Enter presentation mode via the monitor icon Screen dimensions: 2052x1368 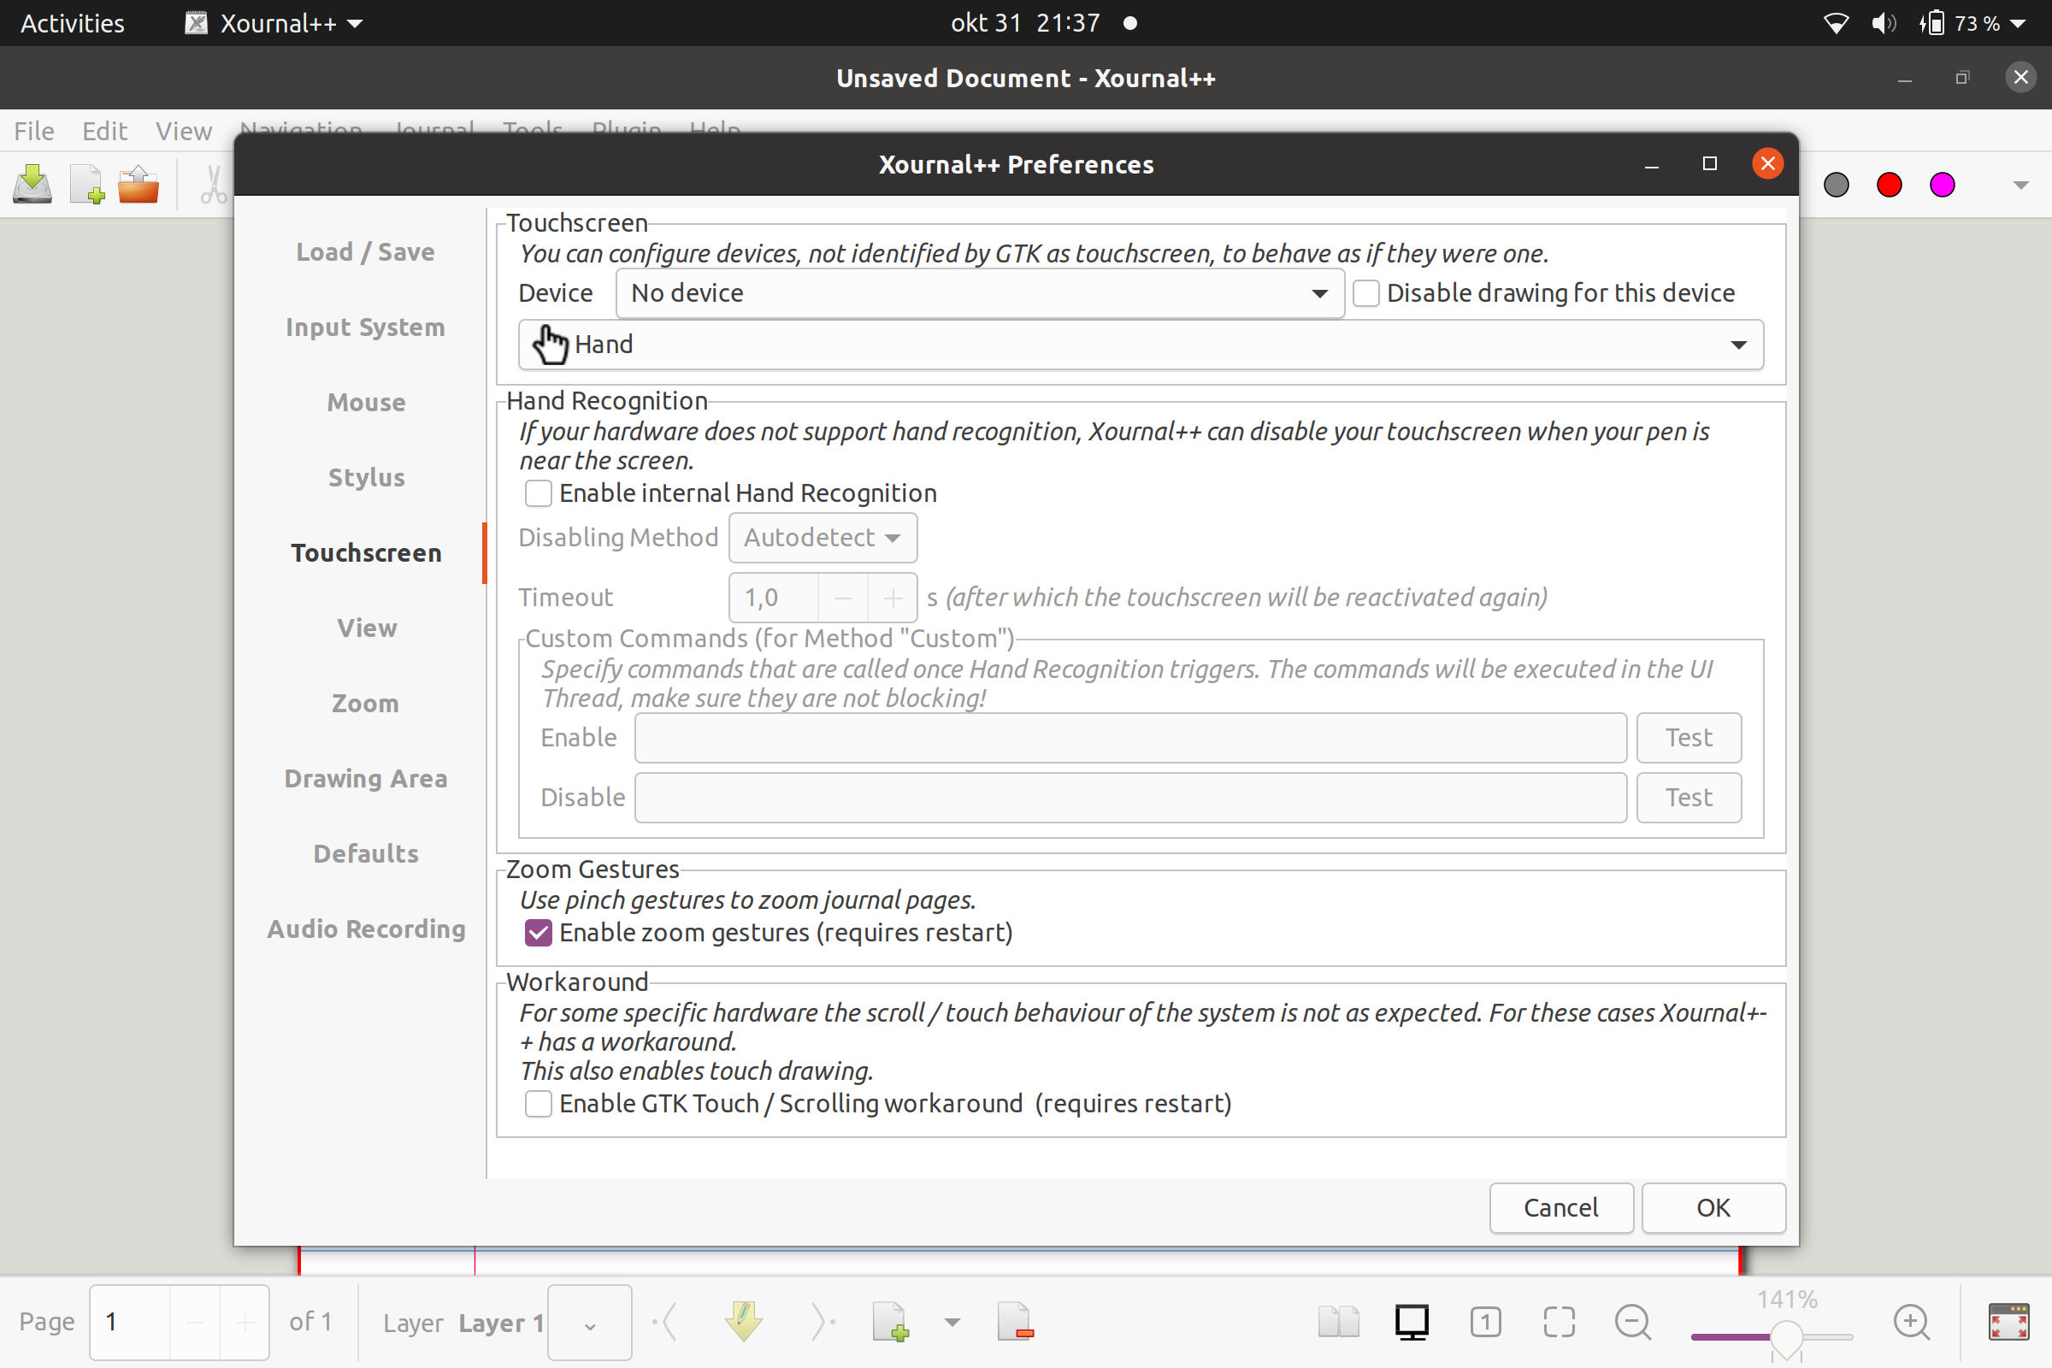(x=1411, y=1322)
